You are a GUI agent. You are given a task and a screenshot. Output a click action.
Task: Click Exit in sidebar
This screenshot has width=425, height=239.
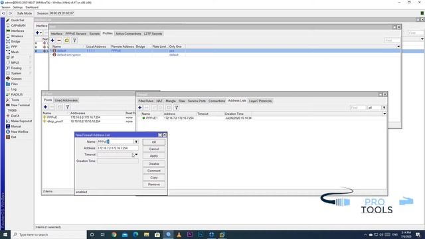[13, 137]
